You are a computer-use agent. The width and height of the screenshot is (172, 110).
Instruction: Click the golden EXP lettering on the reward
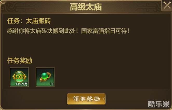(19, 77)
